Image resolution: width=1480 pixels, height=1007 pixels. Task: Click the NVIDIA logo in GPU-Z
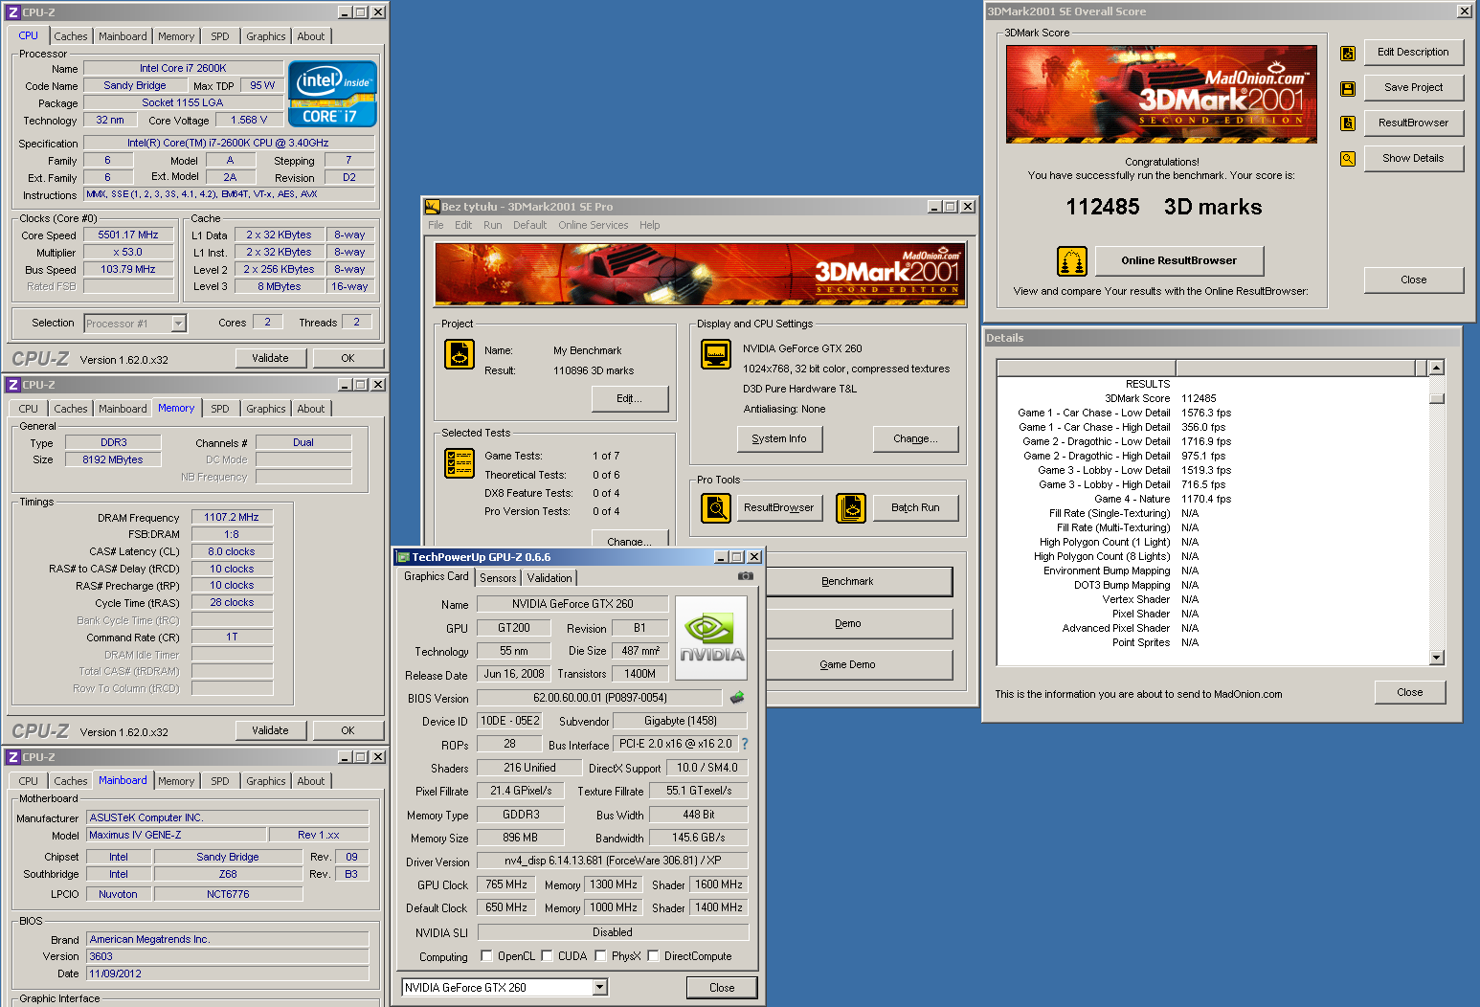pyautogui.click(x=711, y=638)
